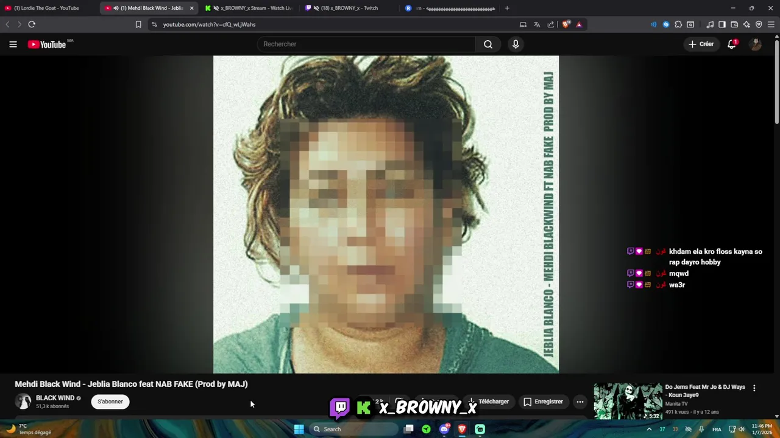Open the Leo AI sparkle icon
The height and width of the screenshot is (438, 780).
point(746,24)
